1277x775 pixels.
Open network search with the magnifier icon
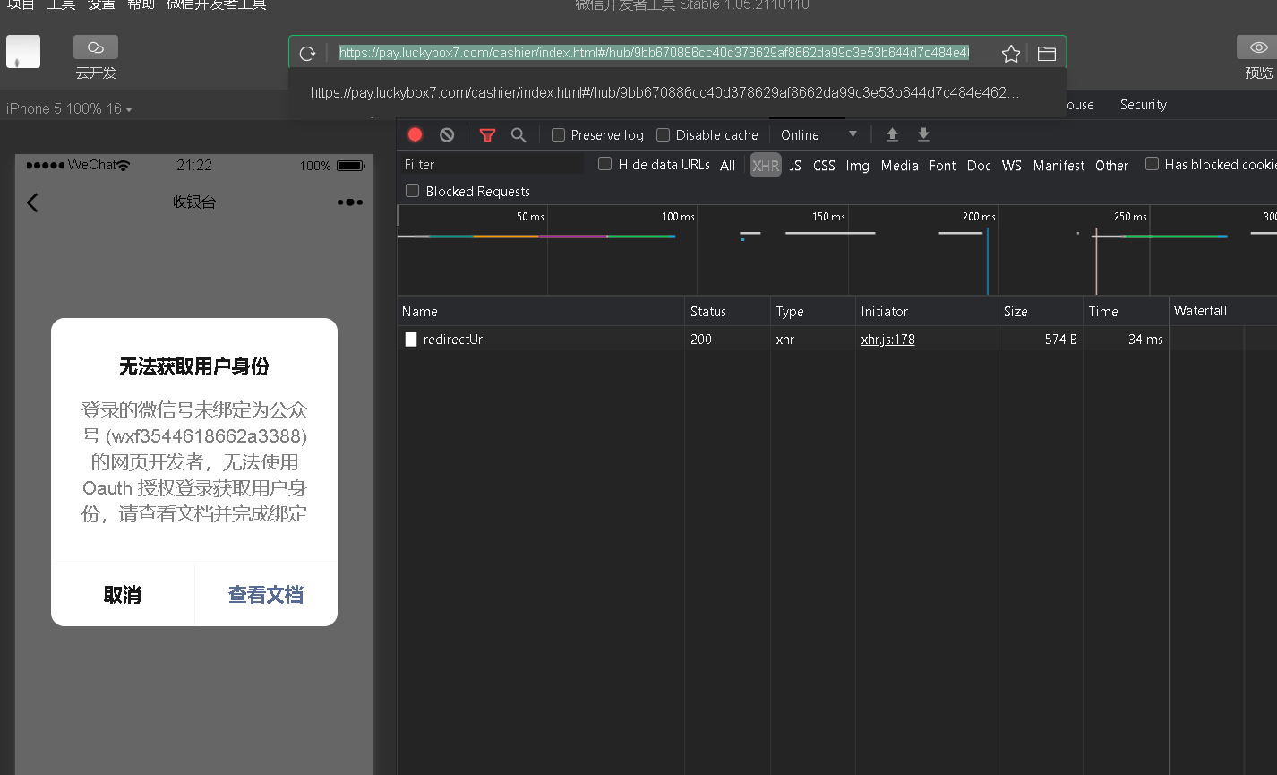[519, 135]
